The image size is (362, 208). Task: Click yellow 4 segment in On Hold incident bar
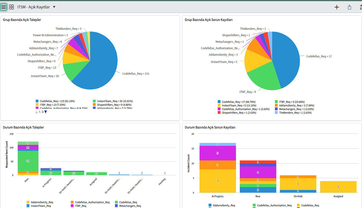pyautogui.click(x=298, y=184)
